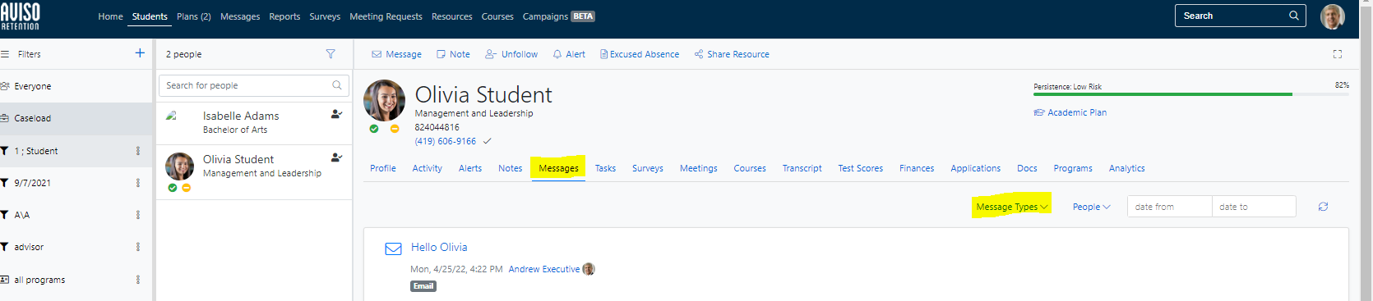Screen dimensions: 1373x301
Task: Unfollow Olivia Student
Action: 511,54
